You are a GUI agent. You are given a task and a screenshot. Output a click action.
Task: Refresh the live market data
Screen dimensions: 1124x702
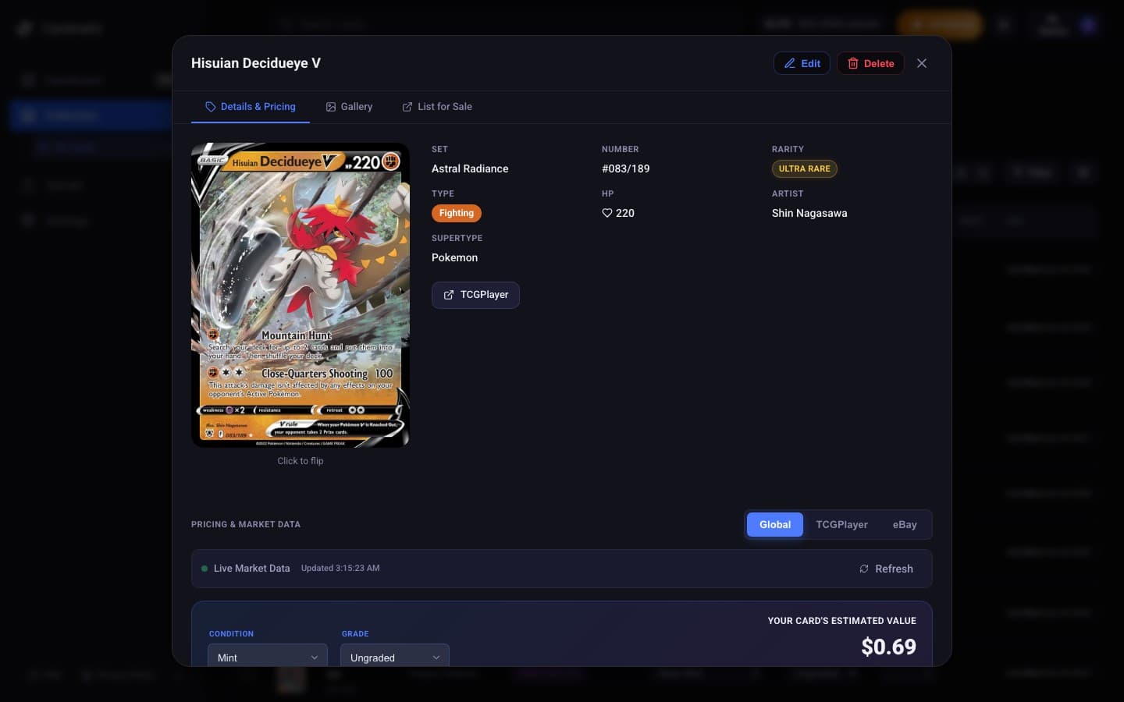coord(886,569)
